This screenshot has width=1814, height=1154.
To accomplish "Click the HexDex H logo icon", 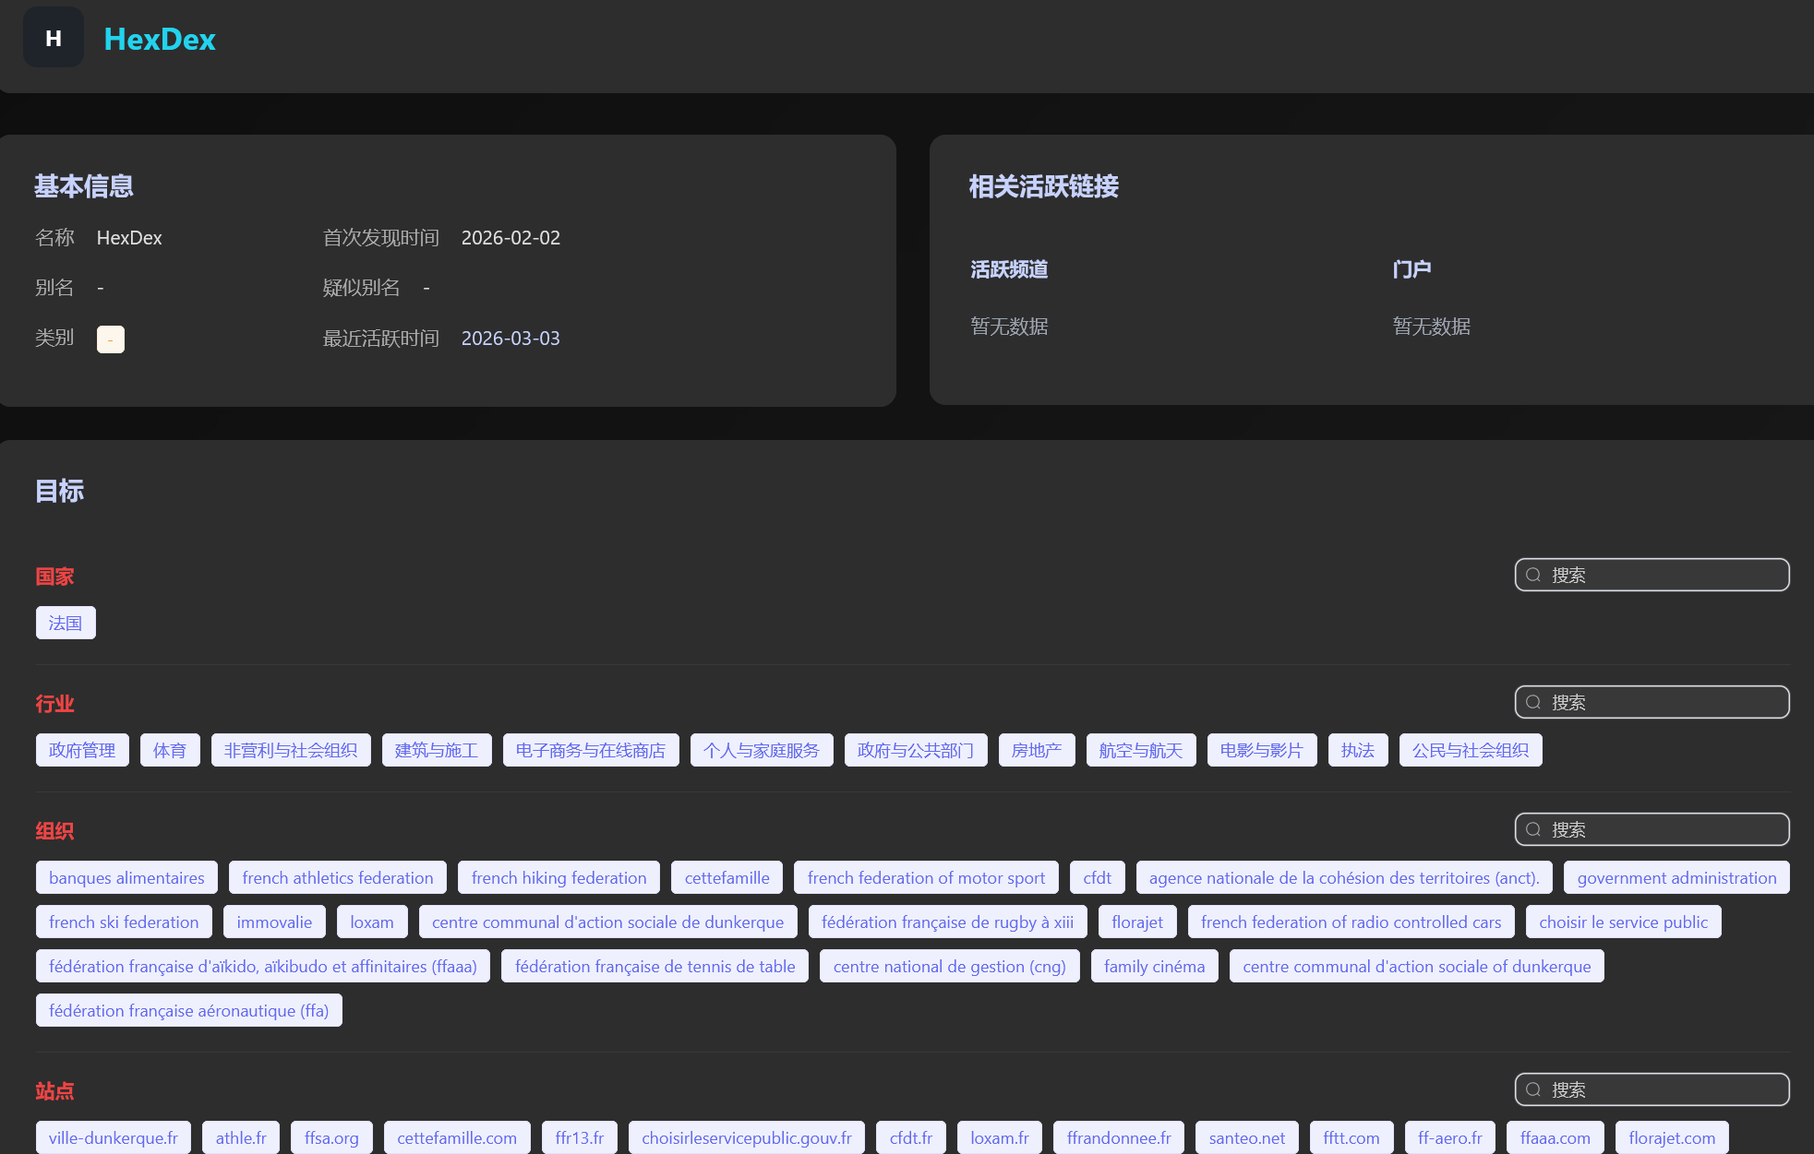I will tap(54, 38).
